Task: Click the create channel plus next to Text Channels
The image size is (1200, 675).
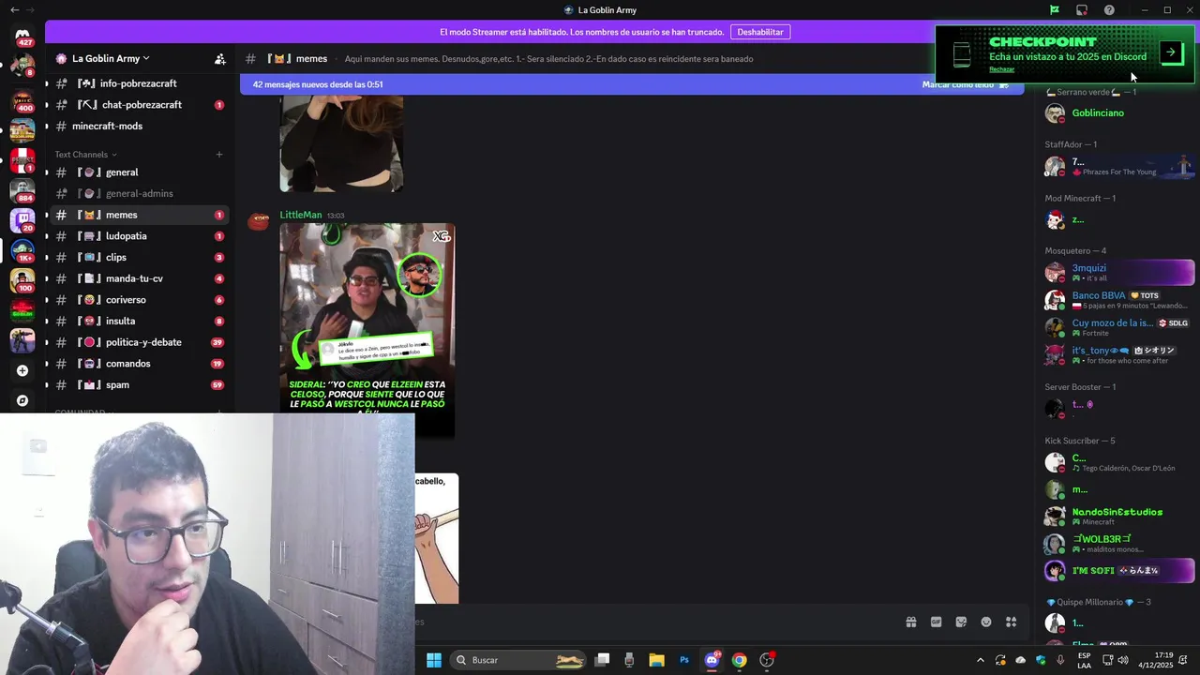Action: pyautogui.click(x=219, y=155)
